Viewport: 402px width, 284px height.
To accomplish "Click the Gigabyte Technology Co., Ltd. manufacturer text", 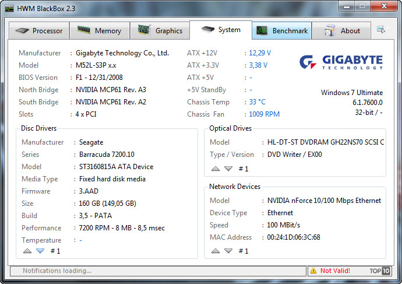I will coord(122,53).
